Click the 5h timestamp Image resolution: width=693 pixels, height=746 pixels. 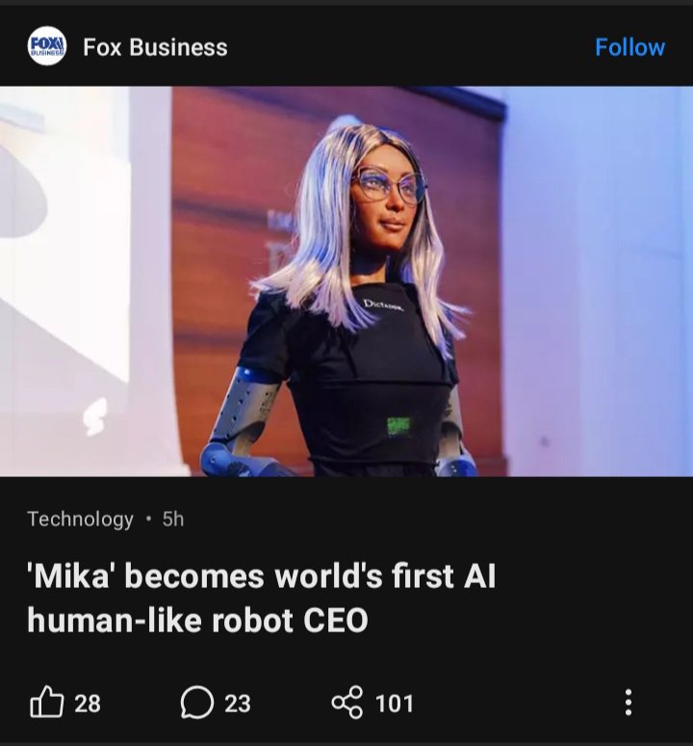pyautogui.click(x=173, y=520)
